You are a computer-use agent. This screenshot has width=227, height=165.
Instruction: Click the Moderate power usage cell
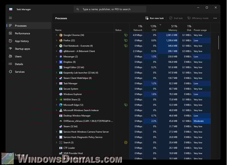pyautogui.click(x=201, y=121)
